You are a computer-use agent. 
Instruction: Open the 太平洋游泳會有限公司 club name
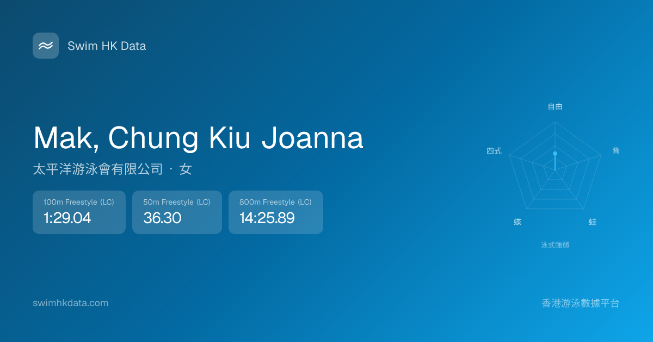coord(98,169)
